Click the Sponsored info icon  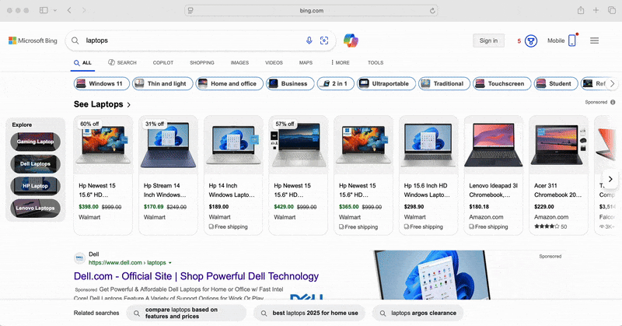[x=613, y=102]
